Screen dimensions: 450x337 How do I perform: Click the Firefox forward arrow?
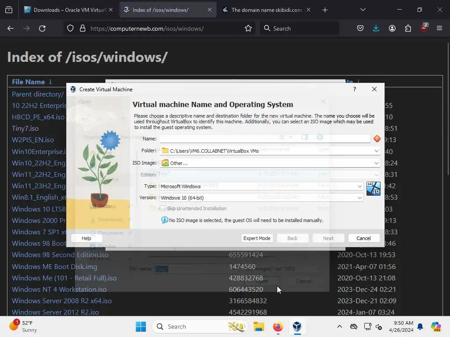26,29
